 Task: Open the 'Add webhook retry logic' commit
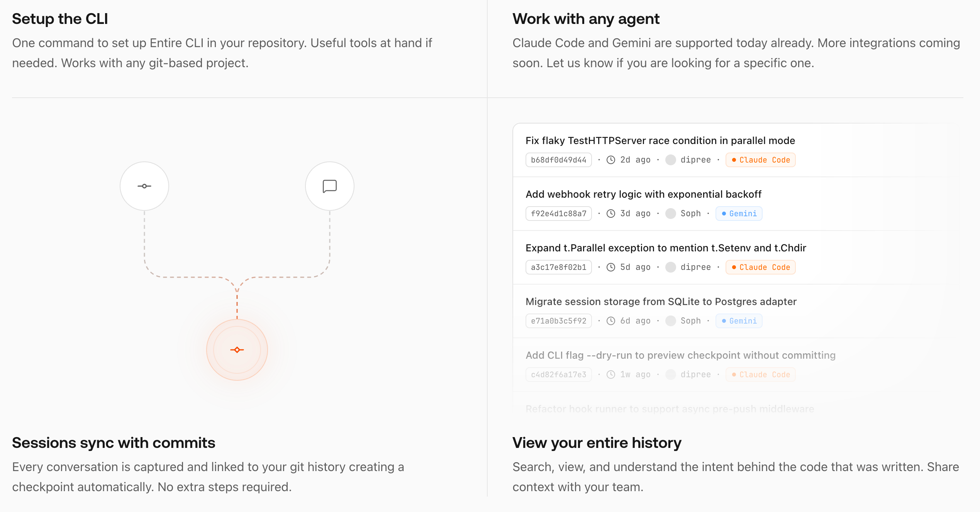click(x=643, y=194)
